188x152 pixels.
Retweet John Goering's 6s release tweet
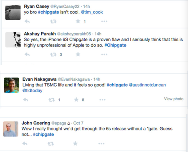51,143
